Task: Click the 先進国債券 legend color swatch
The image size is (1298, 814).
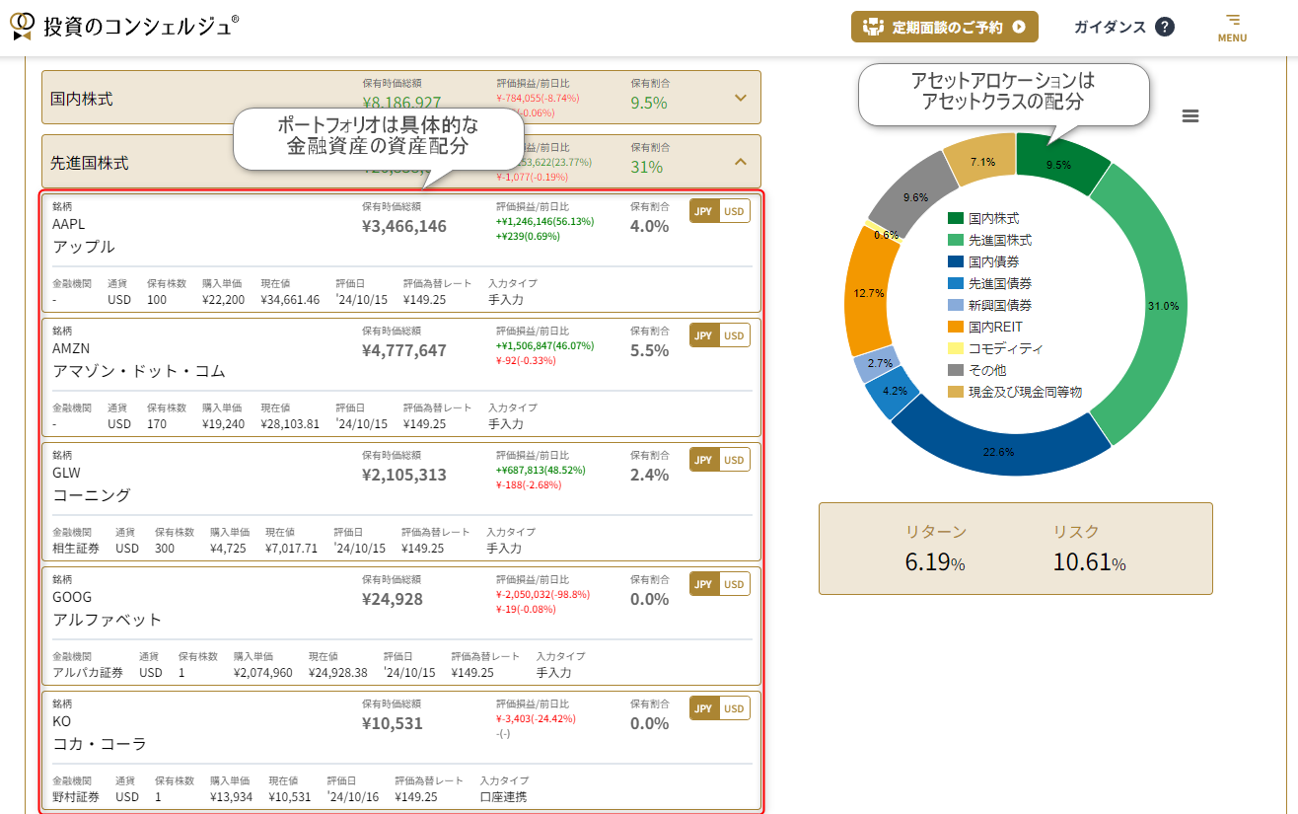Action: [x=955, y=283]
